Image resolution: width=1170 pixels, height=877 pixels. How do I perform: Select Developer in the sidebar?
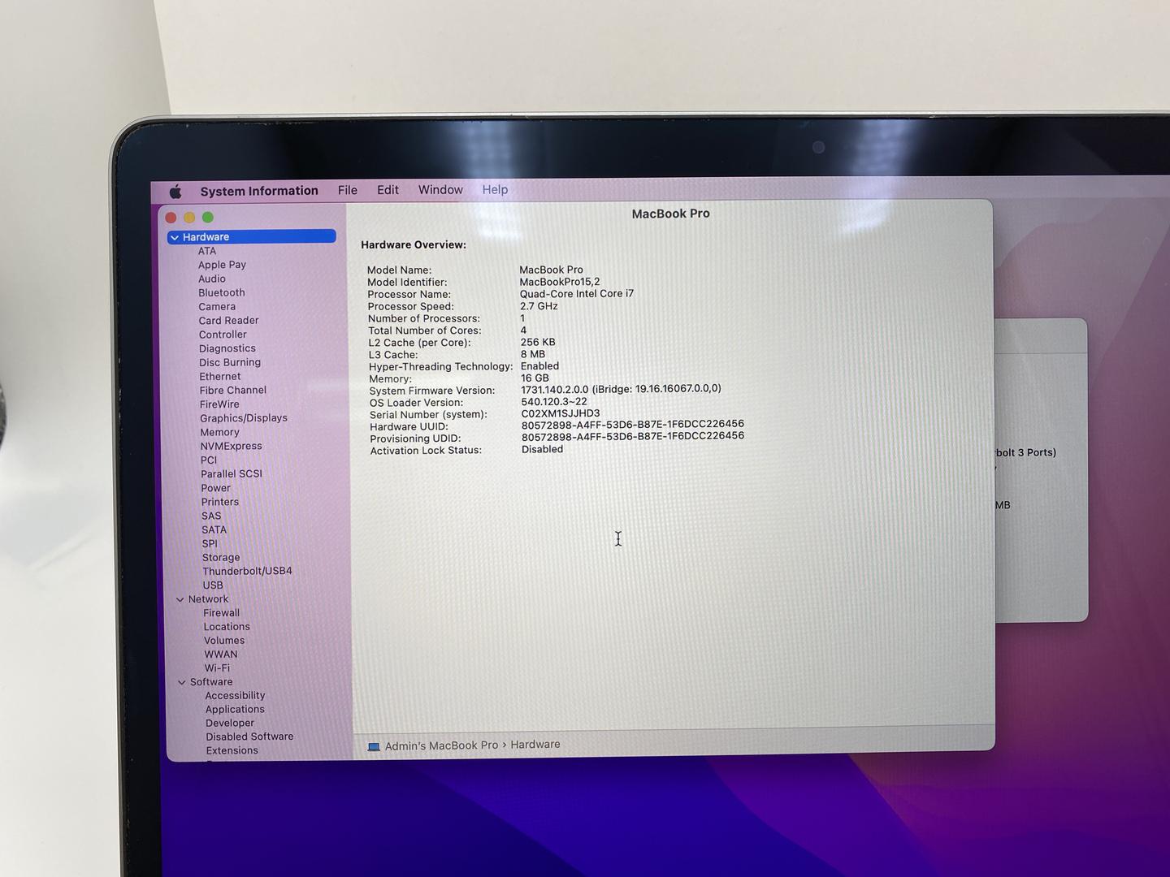[x=230, y=724]
